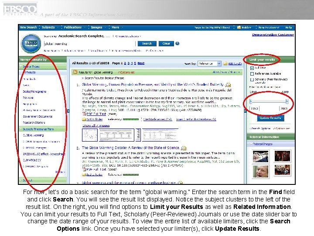Click the orange RSS feed icon

click(x=75, y=72)
